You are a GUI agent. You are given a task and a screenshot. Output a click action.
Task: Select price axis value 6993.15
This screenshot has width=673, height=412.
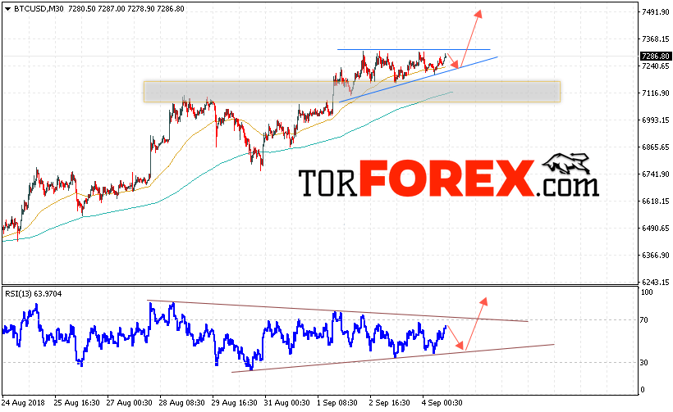coord(655,120)
